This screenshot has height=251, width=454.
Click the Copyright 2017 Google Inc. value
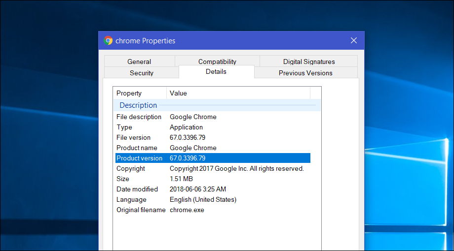pos(236,168)
